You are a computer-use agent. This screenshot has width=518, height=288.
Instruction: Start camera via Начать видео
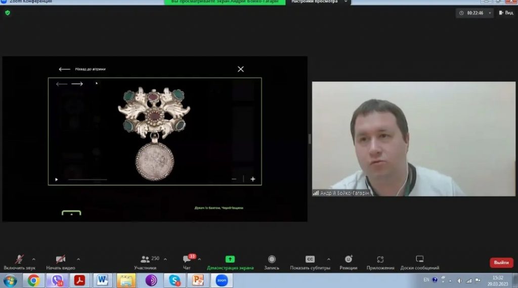coord(61,260)
